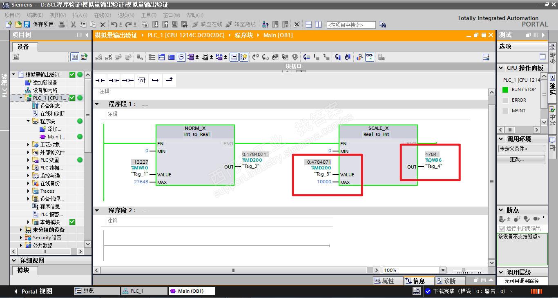Open the zoom level 100% dropdown
The image size is (558, 298).
coord(444,270)
